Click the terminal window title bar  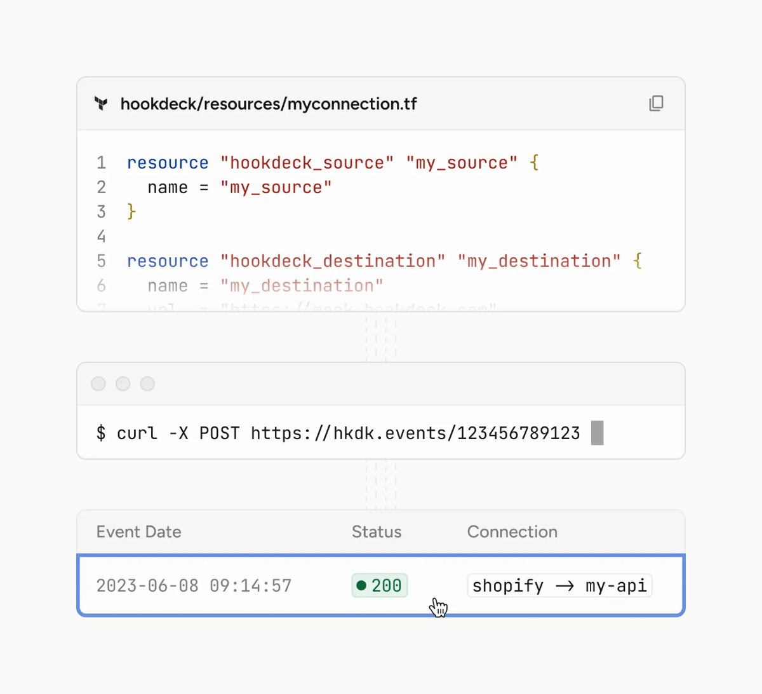coord(381,383)
